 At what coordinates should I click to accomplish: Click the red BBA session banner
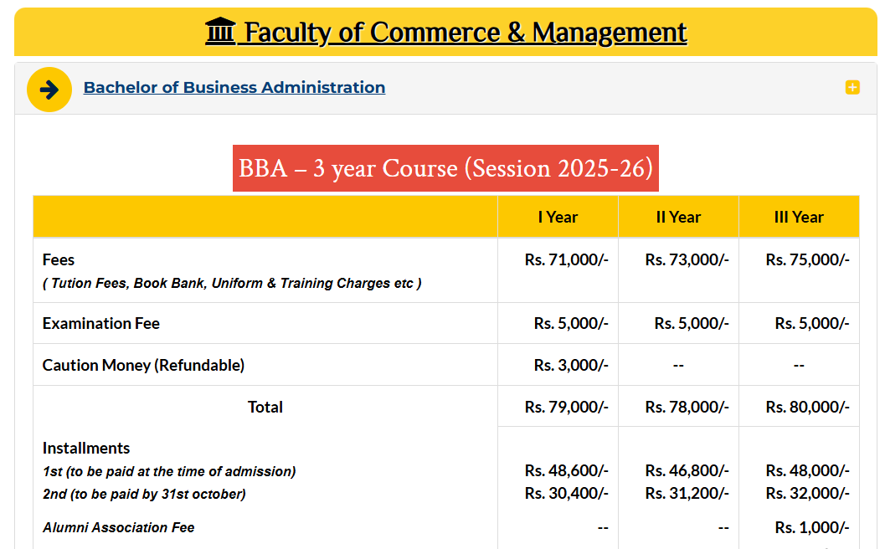pyautogui.click(x=445, y=168)
